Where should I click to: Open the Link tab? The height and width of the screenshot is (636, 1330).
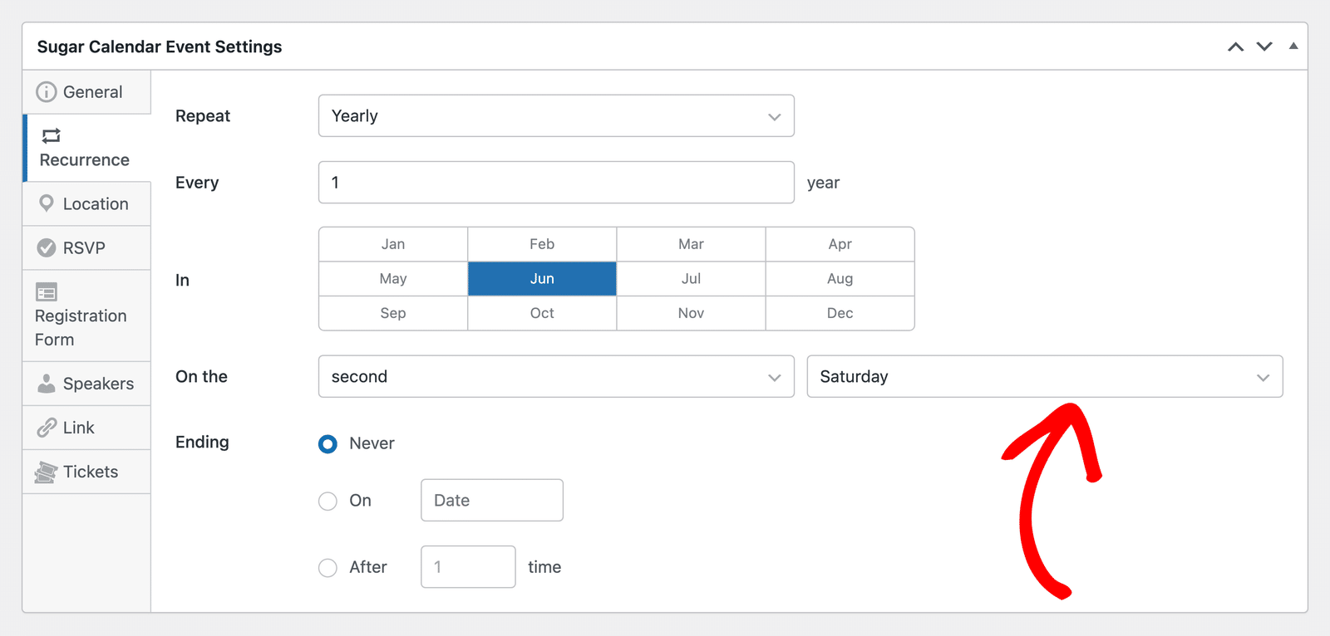(x=86, y=428)
